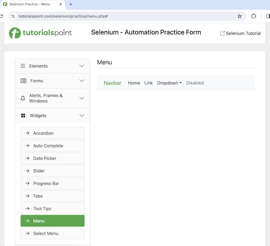
Task: Click the bell icon beside Alerts, Frames & Windows
Action: pyautogui.click(x=23, y=98)
